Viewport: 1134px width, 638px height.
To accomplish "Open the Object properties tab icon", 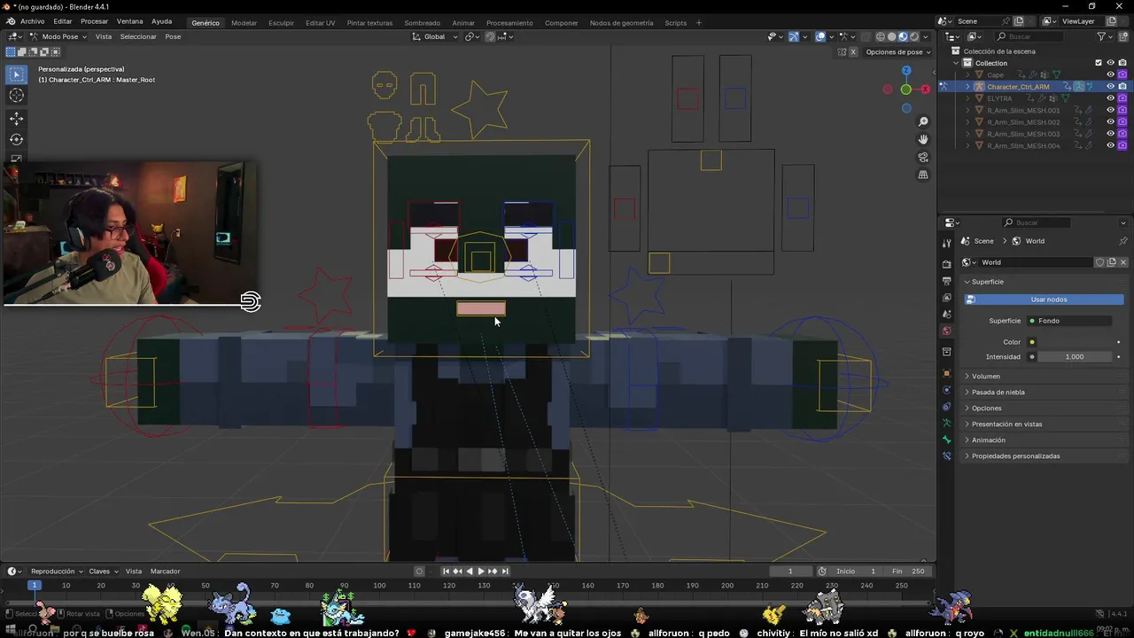I will (946, 373).
